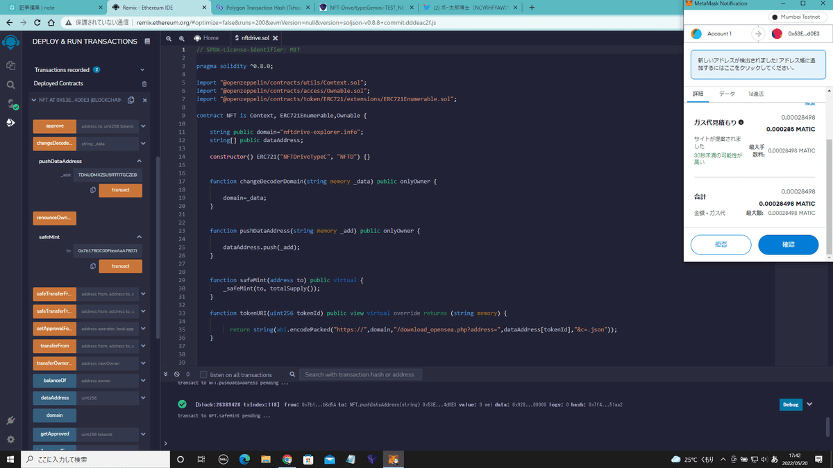The width and height of the screenshot is (833, 468).
Task: Open MetaMask fox icon on the taskbar
Action: 393,459
